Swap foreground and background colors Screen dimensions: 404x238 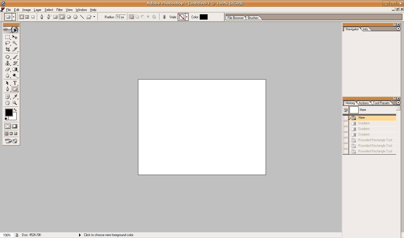[x=15, y=110]
